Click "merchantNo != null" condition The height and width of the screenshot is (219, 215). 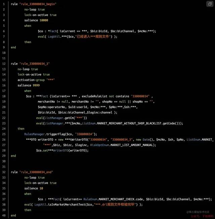pyautogui.click(x=53, y=102)
